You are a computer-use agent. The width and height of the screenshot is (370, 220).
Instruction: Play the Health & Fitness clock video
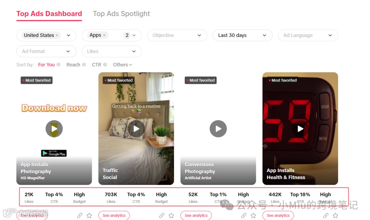300,129
